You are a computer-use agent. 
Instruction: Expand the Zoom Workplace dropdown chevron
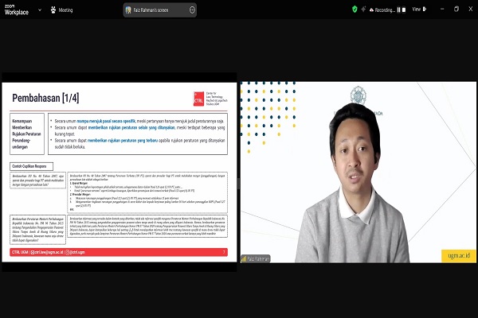coord(40,10)
